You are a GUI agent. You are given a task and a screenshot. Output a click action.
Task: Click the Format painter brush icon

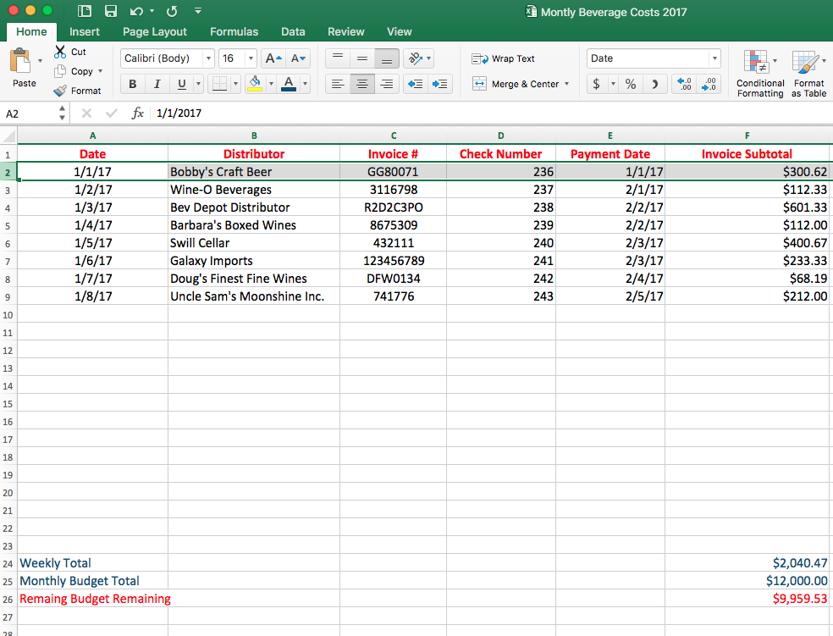point(60,91)
